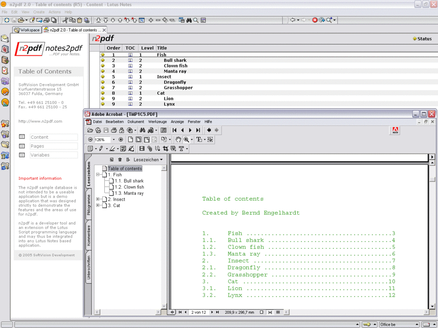
Task: Close n2pdf Table of contents tab
Action: click(104, 30)
